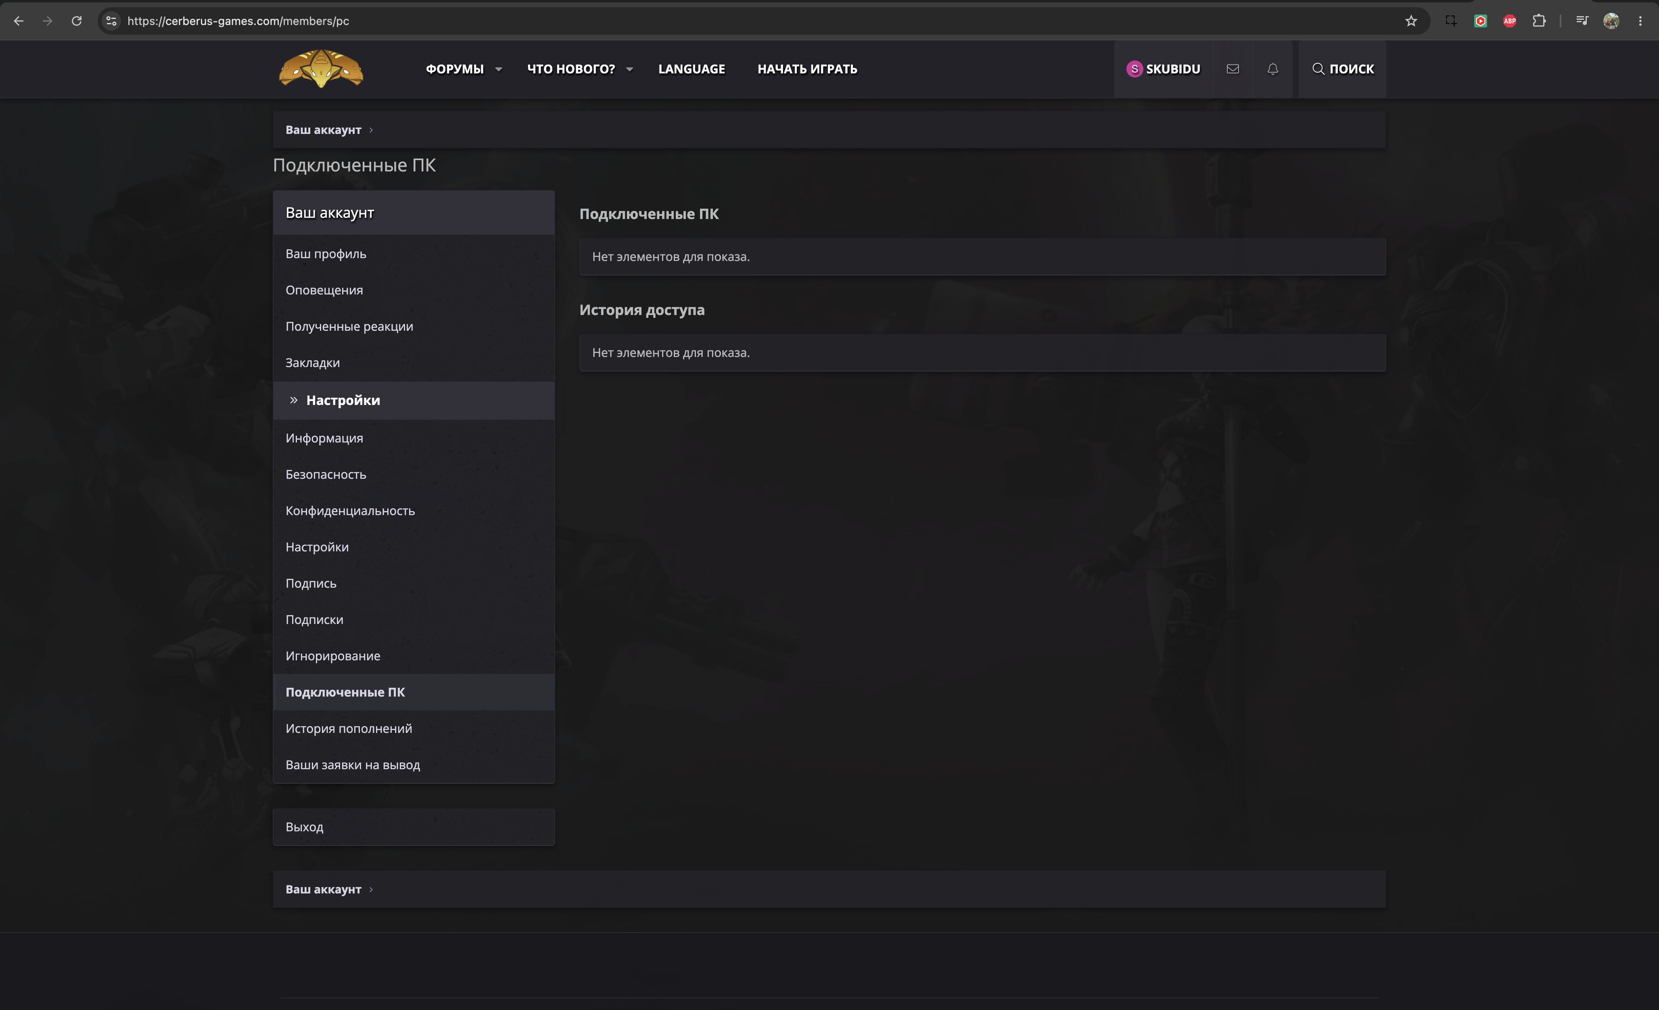Reload the page with refresh icon
Viewport: 1659px width, 1010px height.
click(x=77, y=21)
